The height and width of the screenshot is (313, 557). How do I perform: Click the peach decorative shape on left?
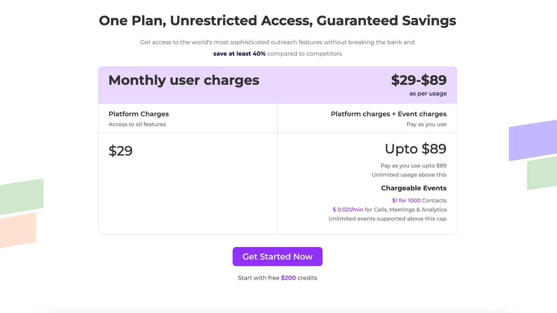tap(18, 230)
